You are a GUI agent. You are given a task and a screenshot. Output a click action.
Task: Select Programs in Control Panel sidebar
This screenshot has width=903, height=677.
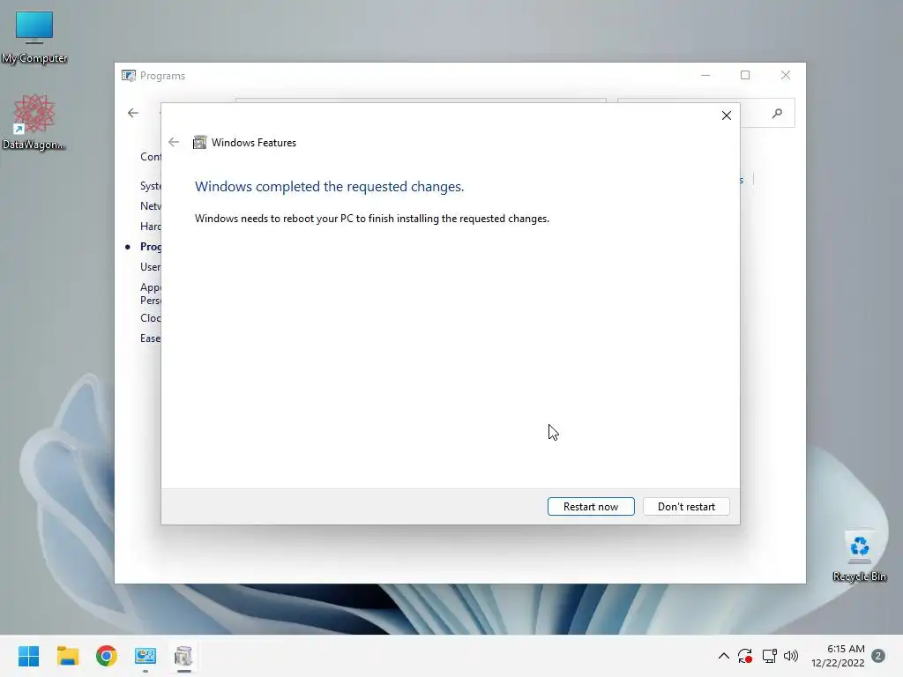click(x=150, y=247)
